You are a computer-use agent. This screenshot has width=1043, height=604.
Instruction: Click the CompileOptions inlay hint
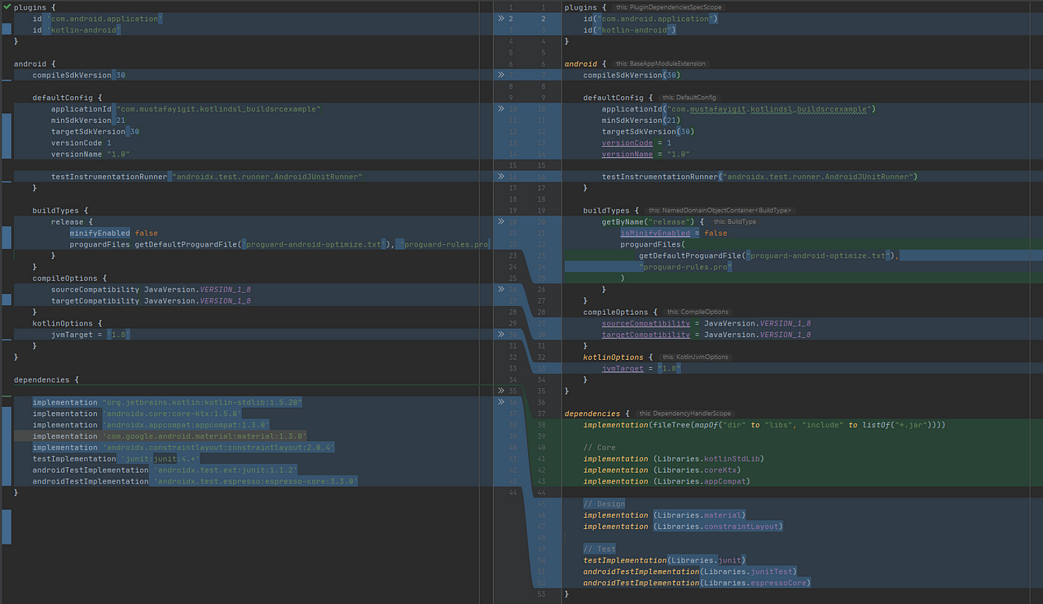[698, 312]
